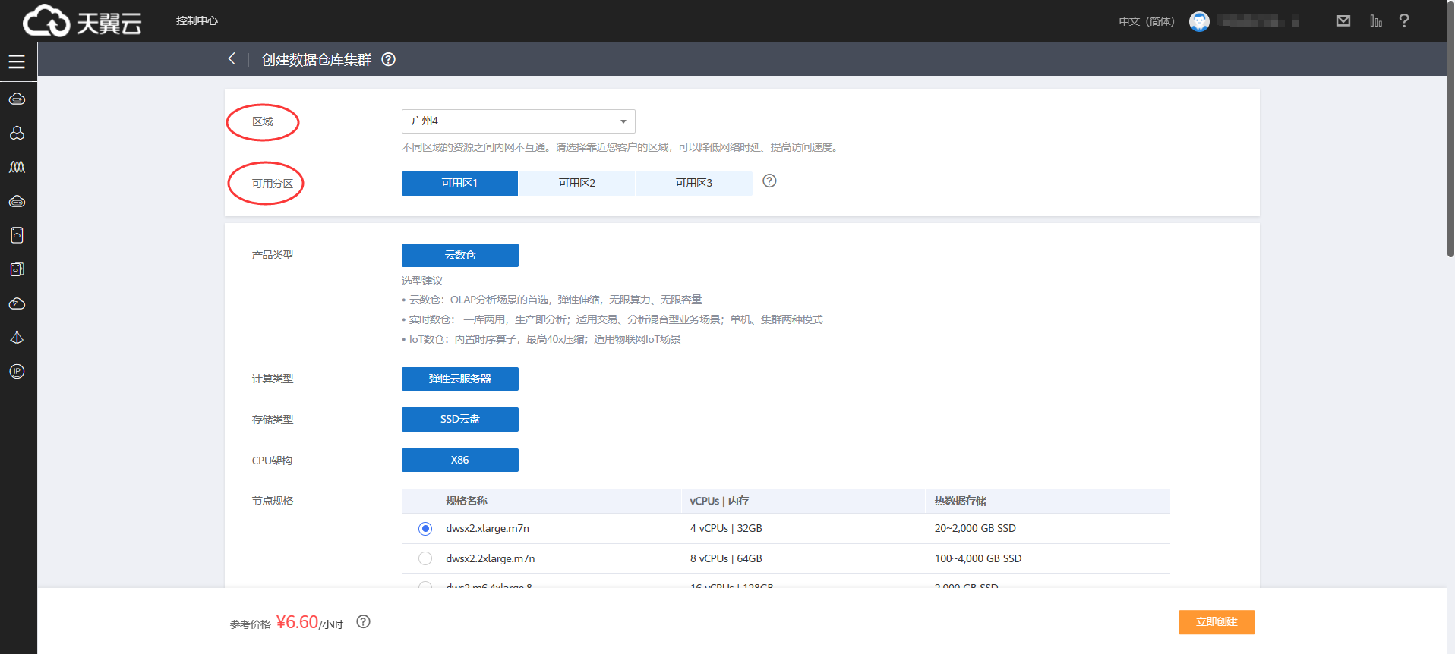Click the vCPUs | 内存 column header
The image size is (1455, 654).
[719, 501]
